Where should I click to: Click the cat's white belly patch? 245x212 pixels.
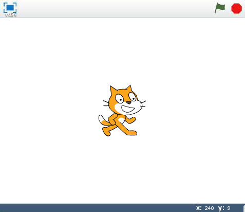pyautogui.click(x=122, y=120)
